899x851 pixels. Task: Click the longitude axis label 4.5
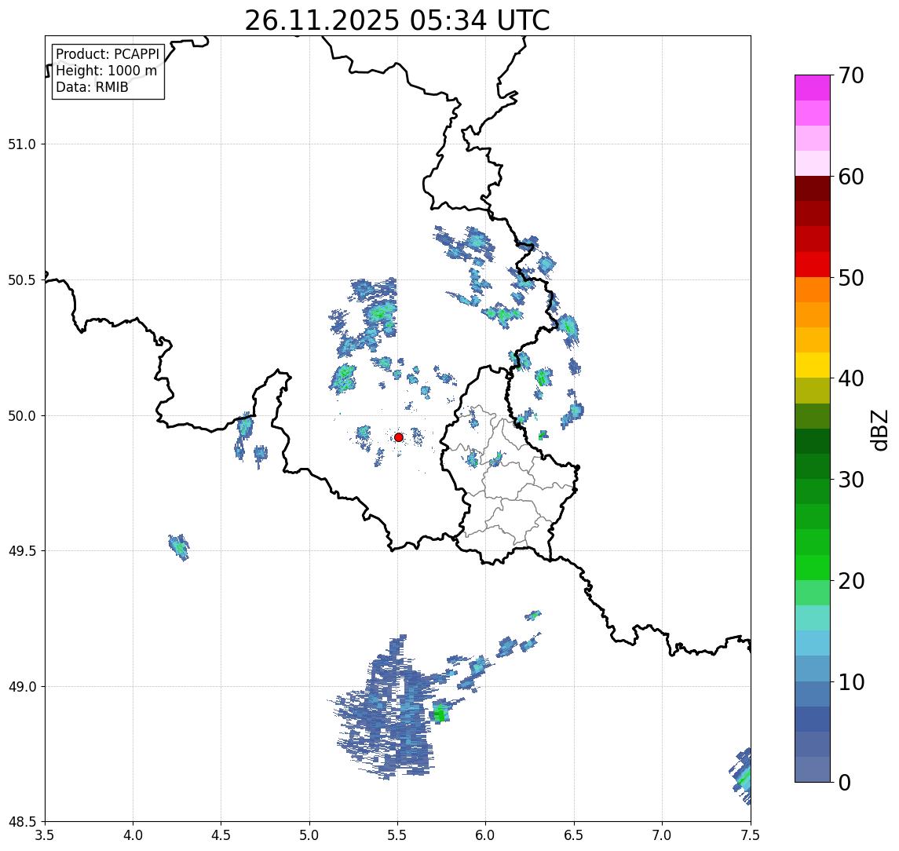[221, 835]
